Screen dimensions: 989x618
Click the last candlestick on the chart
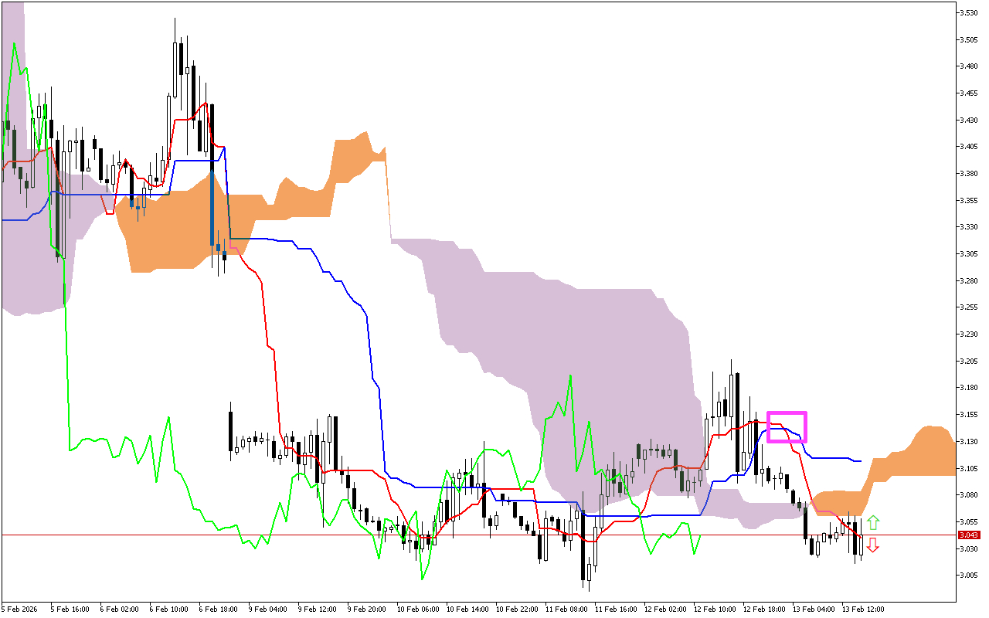point(862,545)
